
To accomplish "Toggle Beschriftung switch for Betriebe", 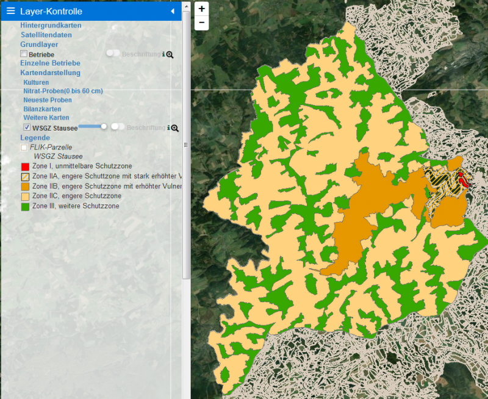I will (112, 54).
